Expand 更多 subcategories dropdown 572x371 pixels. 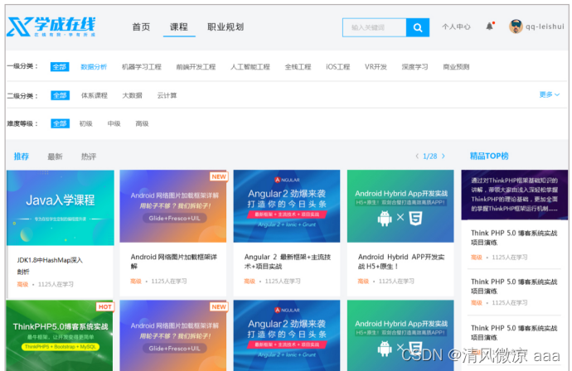550,94
